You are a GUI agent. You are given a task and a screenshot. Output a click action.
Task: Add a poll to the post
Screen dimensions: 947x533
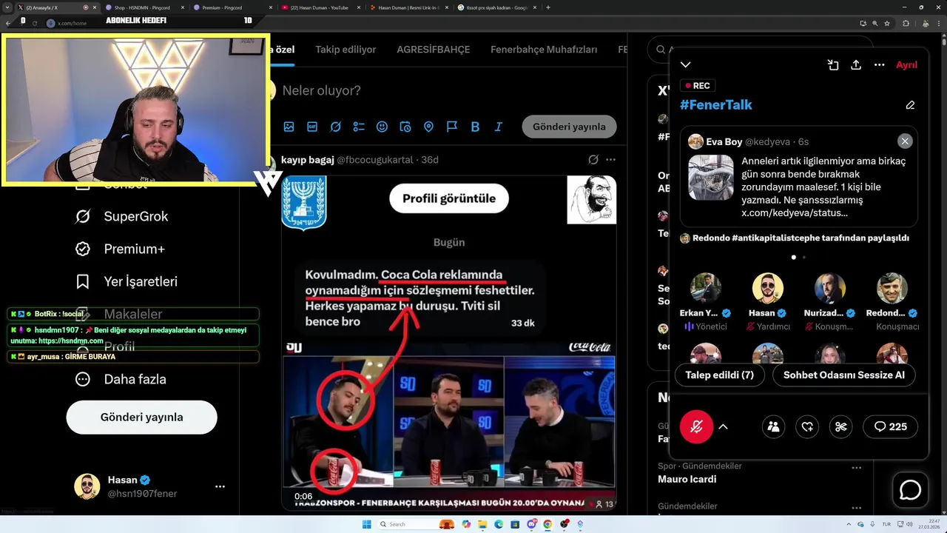point(359,127)
